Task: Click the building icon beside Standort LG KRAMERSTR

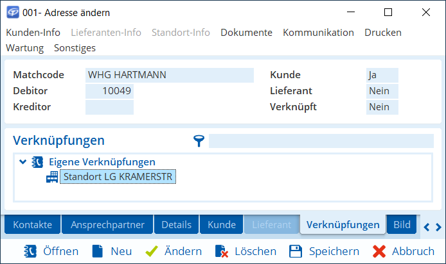Action: 51,177
